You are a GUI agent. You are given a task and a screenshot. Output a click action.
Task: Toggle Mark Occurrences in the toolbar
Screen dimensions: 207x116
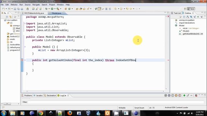click(100, 9)
